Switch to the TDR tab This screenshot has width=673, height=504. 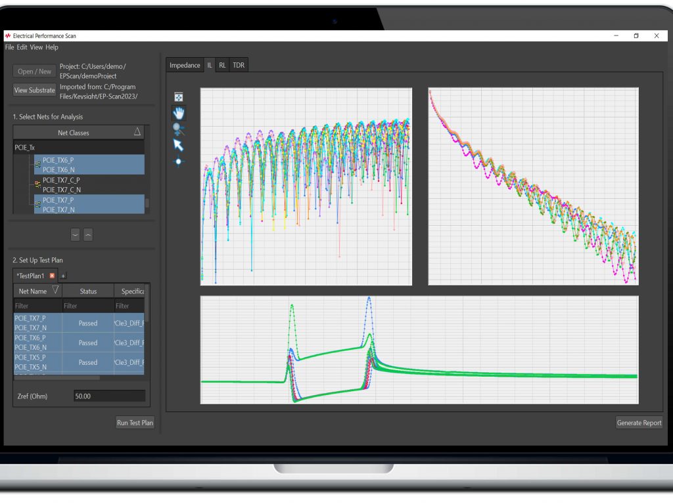pyautogui.click(x=239, y=65)
